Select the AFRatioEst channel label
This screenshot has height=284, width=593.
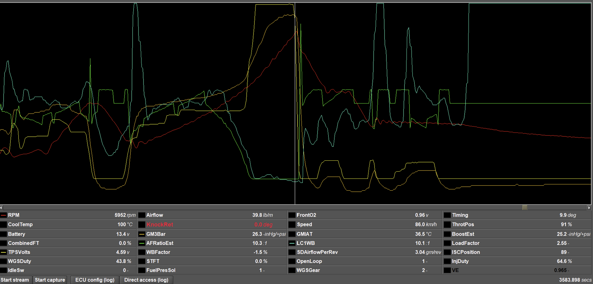160,243
